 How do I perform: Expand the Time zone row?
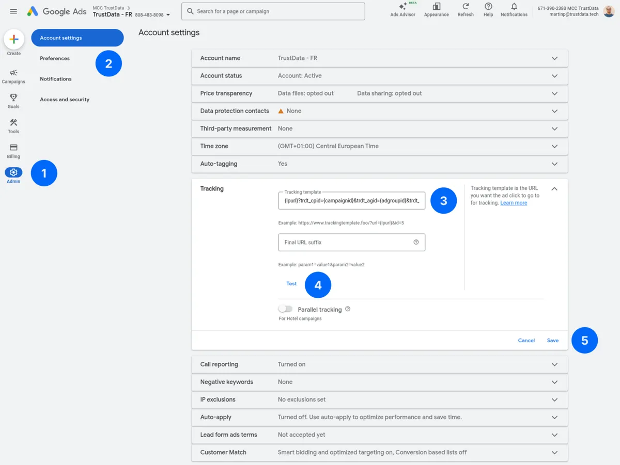click(x=554, y=146)
